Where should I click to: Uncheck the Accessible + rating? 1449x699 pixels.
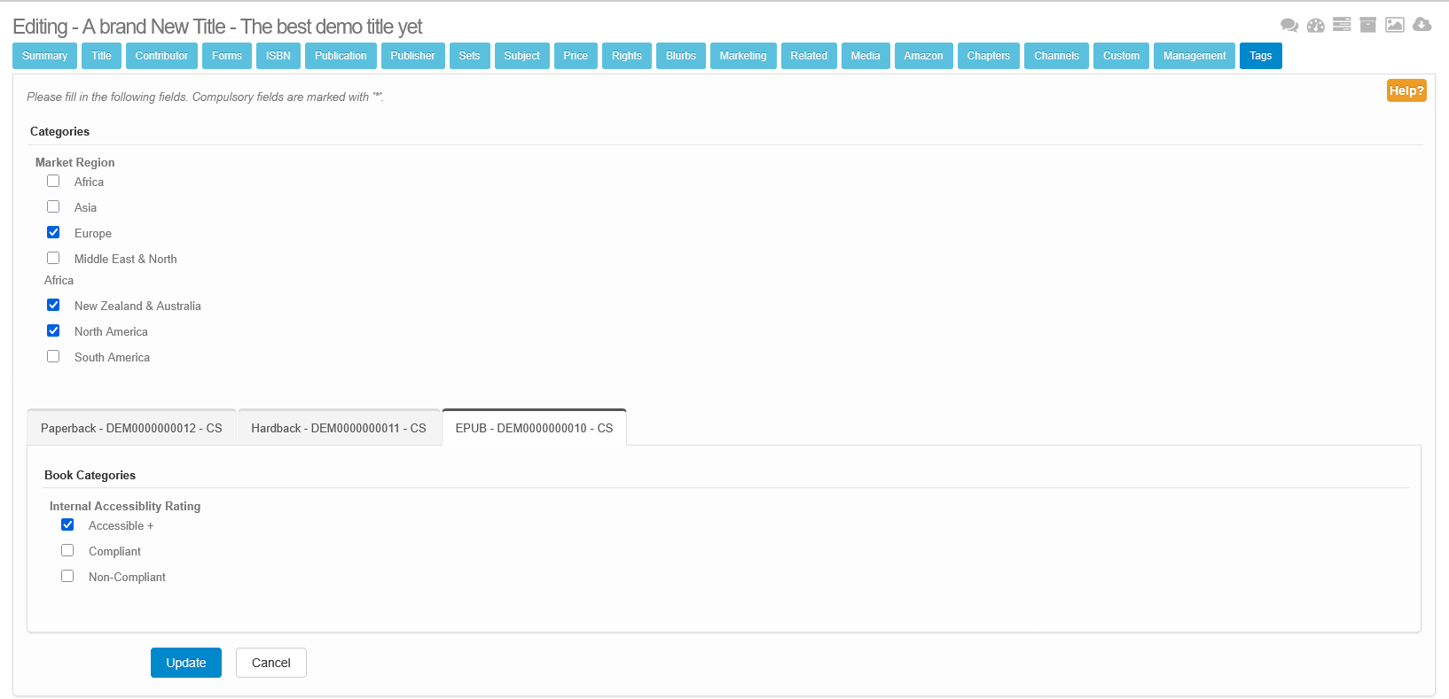67,524
